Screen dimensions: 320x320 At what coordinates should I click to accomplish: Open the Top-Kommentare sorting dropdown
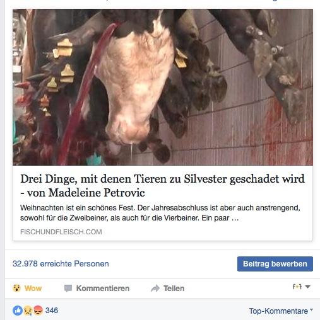click(x=281, y=311)
